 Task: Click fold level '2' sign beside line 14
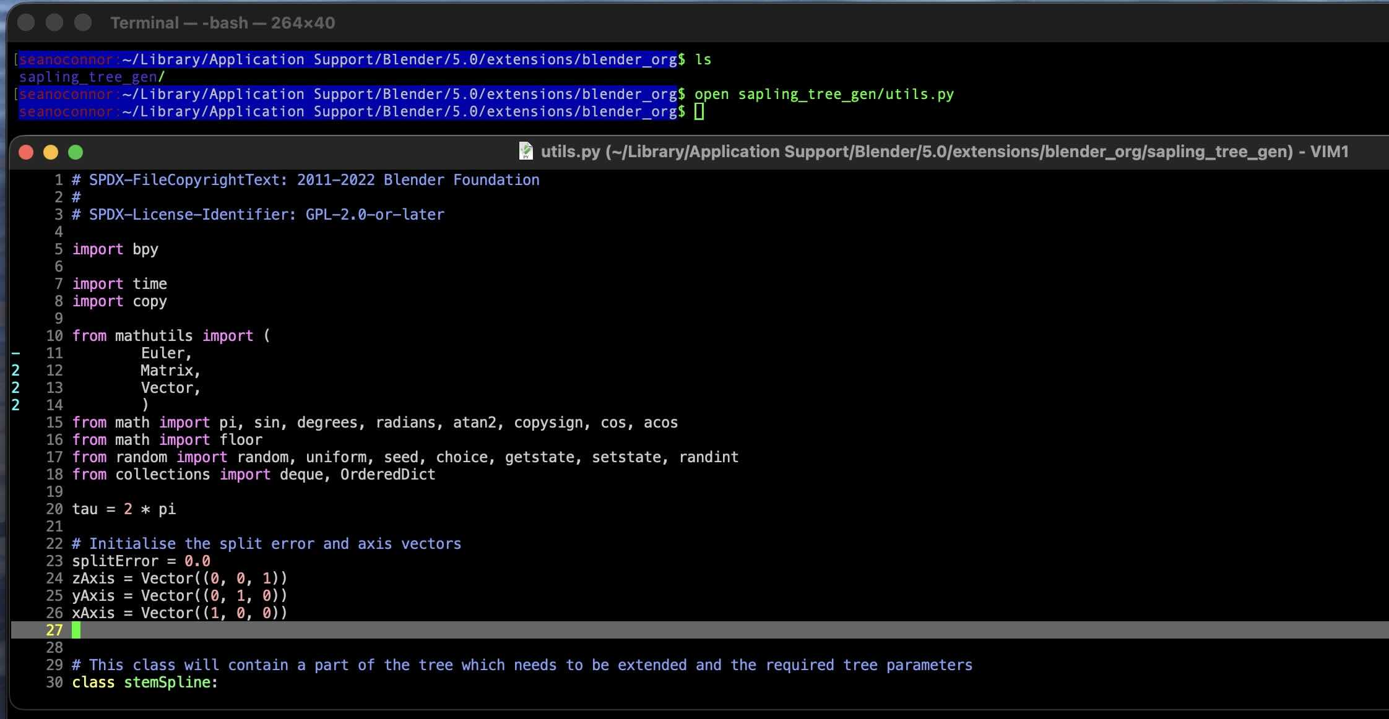15,405
